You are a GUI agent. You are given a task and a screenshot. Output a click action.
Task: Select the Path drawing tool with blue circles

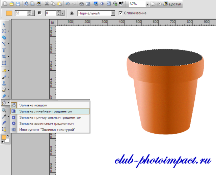click(4, 37)
